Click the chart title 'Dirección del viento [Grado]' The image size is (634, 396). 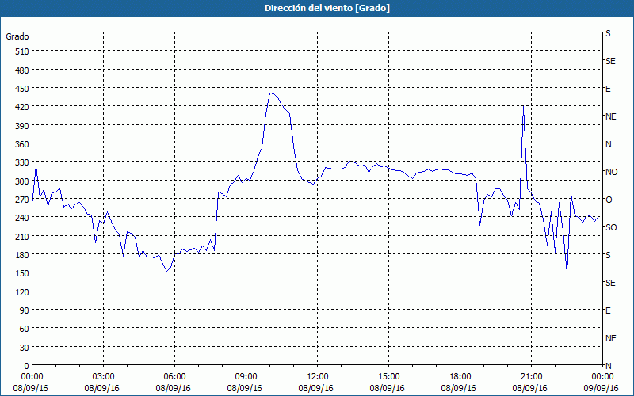327,8
